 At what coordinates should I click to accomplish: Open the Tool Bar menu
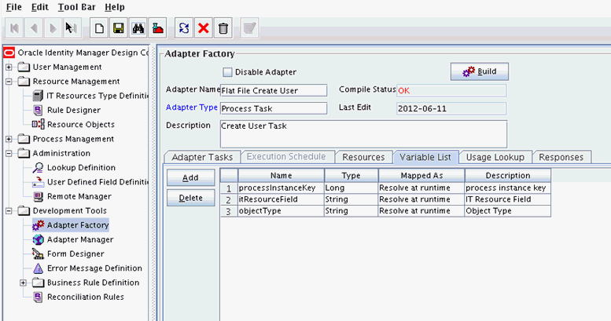77,7
